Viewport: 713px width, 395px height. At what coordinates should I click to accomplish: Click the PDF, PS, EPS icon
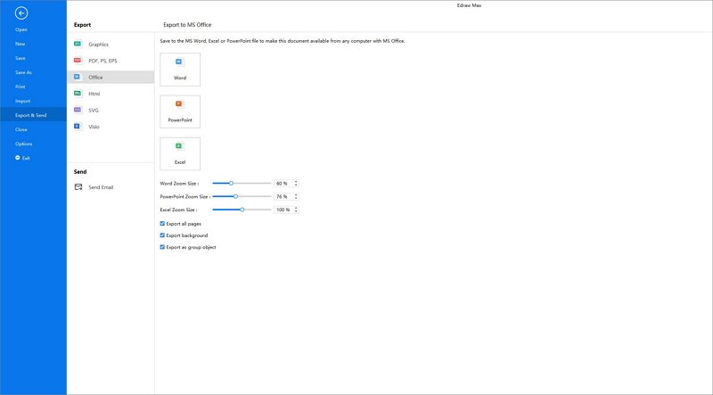point(78,61)
